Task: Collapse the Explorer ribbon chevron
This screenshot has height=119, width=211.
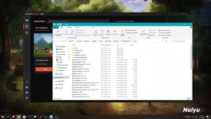Action: (x=189, y=27)
